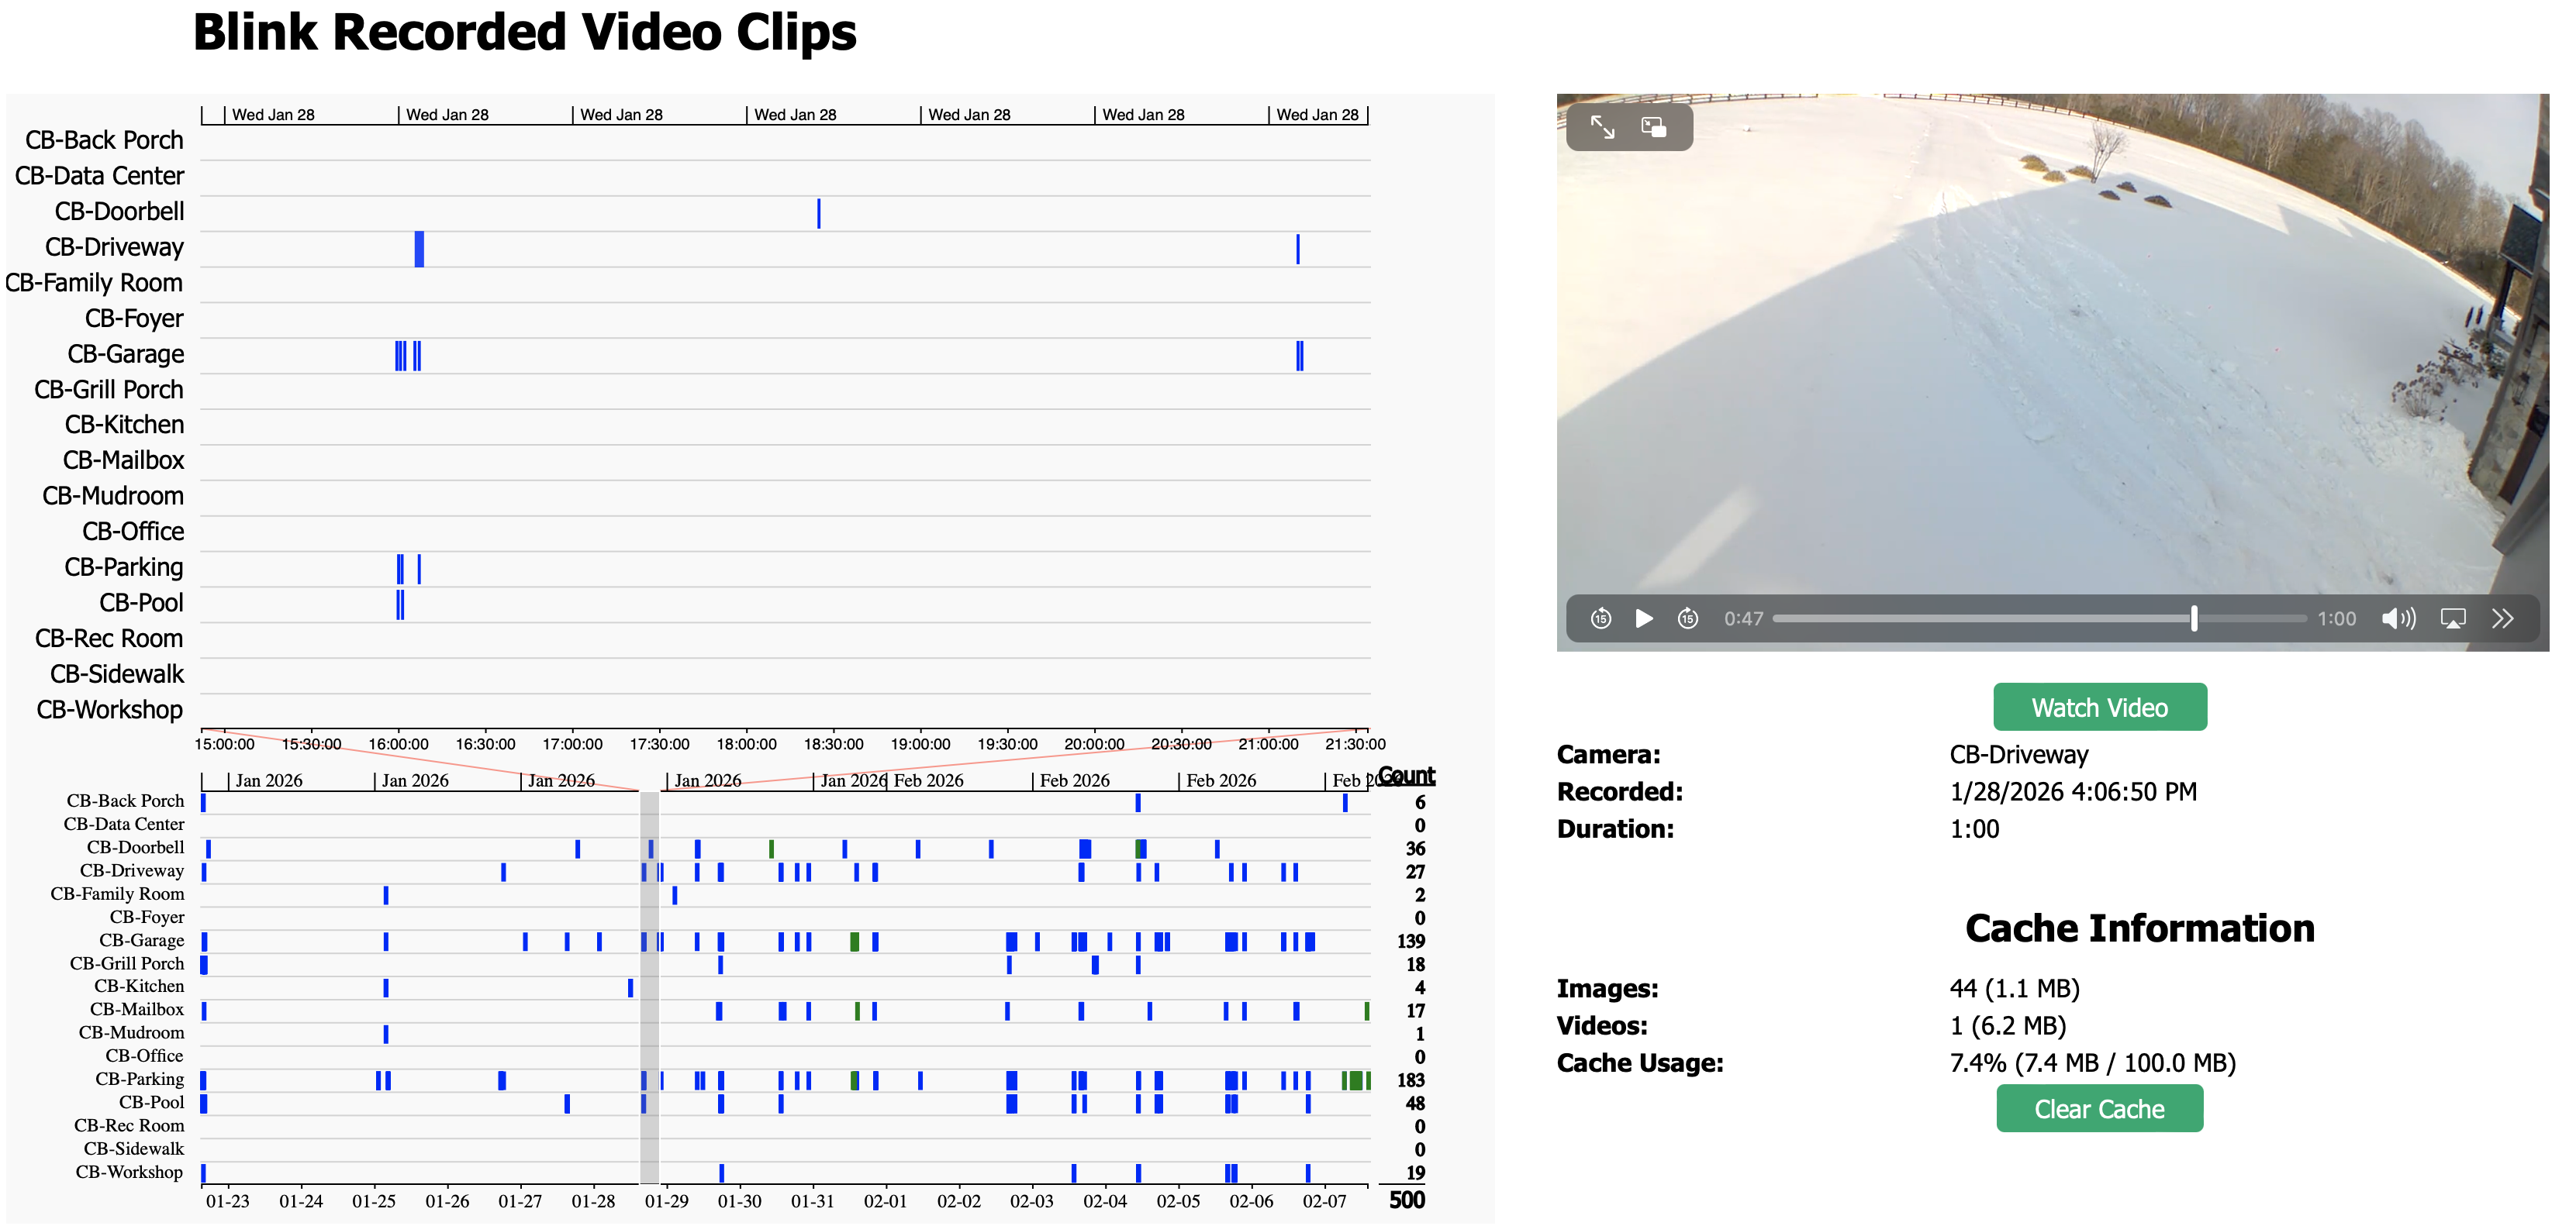Select the CB-Driveway clip marker near 16:00
This screenshot has width=2576, height=1226.
pyautogui.click(x=419, y=248)
